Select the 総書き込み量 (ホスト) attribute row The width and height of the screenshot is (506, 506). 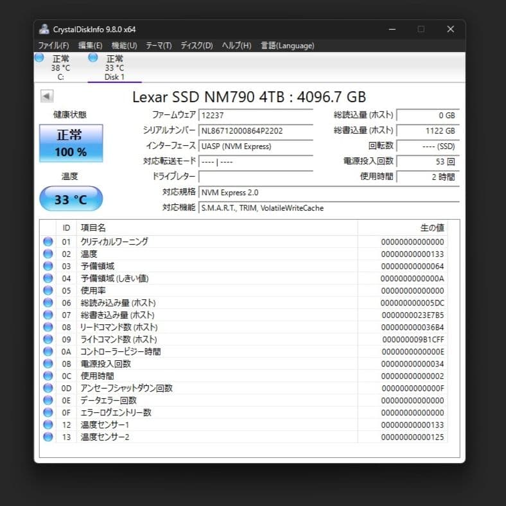pos(243,315)
